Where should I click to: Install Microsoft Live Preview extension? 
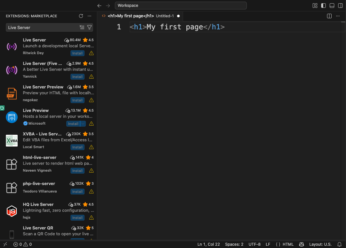click(x=73, y=124)
